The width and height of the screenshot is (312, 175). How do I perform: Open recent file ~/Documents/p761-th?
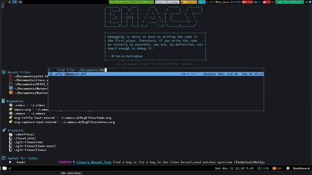point(31,76)
